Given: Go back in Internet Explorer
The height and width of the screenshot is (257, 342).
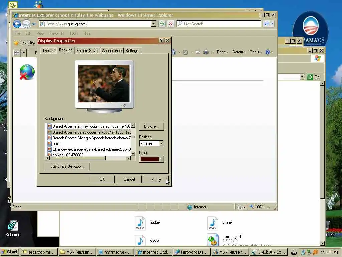Looking at the screenshot, I should (x=17, y=24).
